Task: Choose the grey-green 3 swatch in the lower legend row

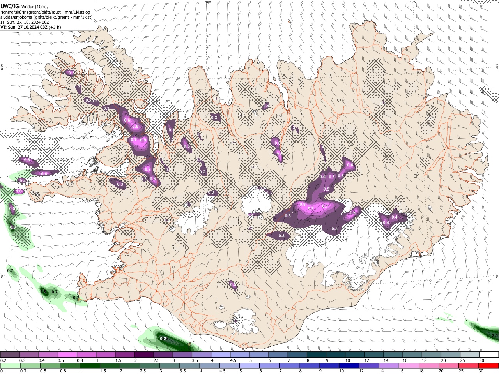Action: [x=170, y=365]
